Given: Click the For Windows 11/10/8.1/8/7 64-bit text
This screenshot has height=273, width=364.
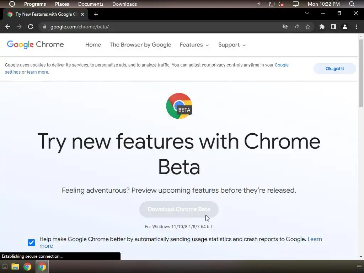Looking at the screenshot, I should coord(179,226).
